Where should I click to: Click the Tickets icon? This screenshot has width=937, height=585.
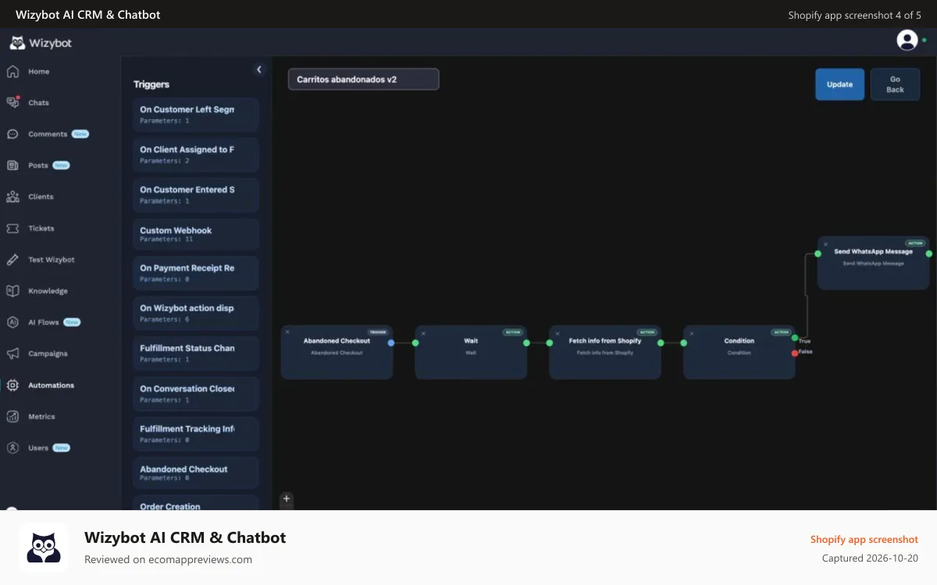[12, 229]
